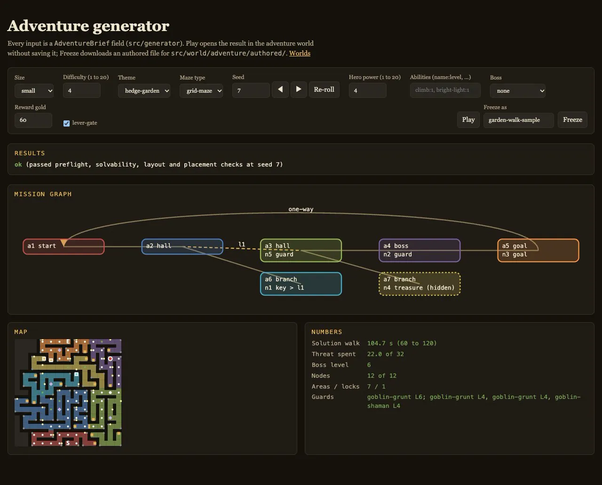Click the RESULTS section title
602x485 pixels.
pos(30,153)
